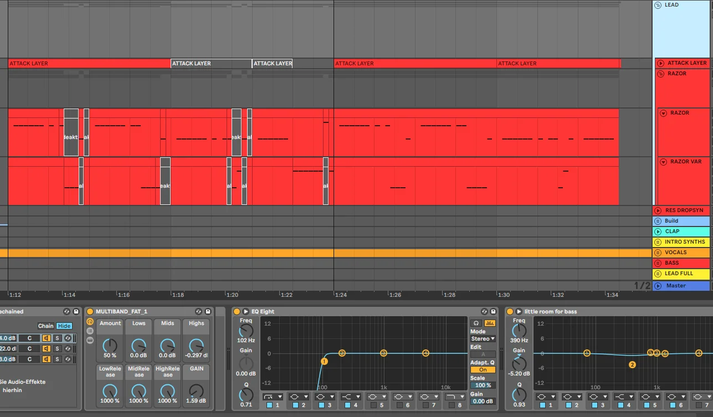Click the Hide button

click(x=64, y=326)
